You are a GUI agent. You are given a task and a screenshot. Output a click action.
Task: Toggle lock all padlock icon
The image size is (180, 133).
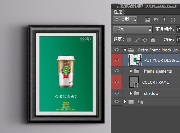pos(153,40)
